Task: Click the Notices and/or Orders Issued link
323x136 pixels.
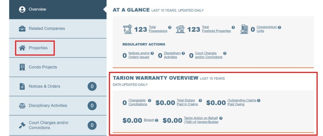Action: pyautogui.click(x=139, y=55)
